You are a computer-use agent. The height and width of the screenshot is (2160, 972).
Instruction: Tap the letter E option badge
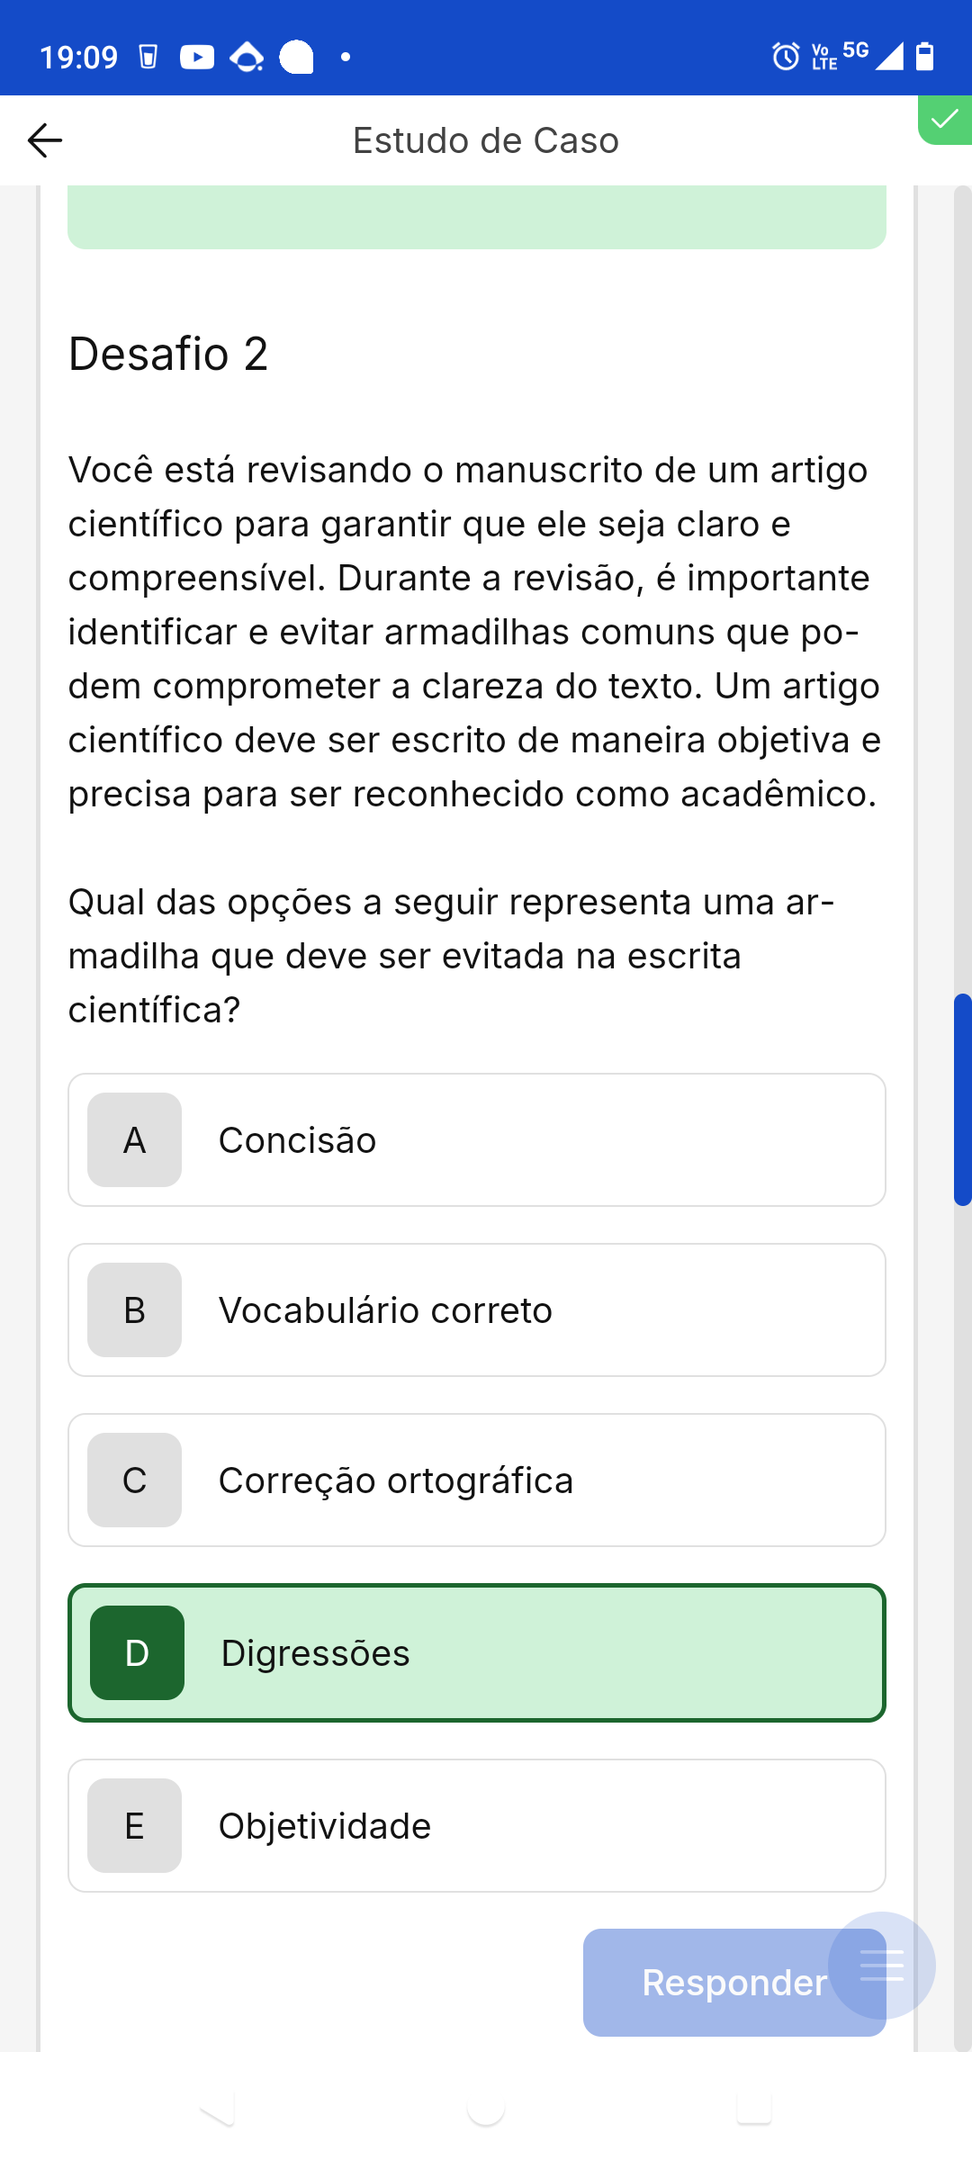134,1826
